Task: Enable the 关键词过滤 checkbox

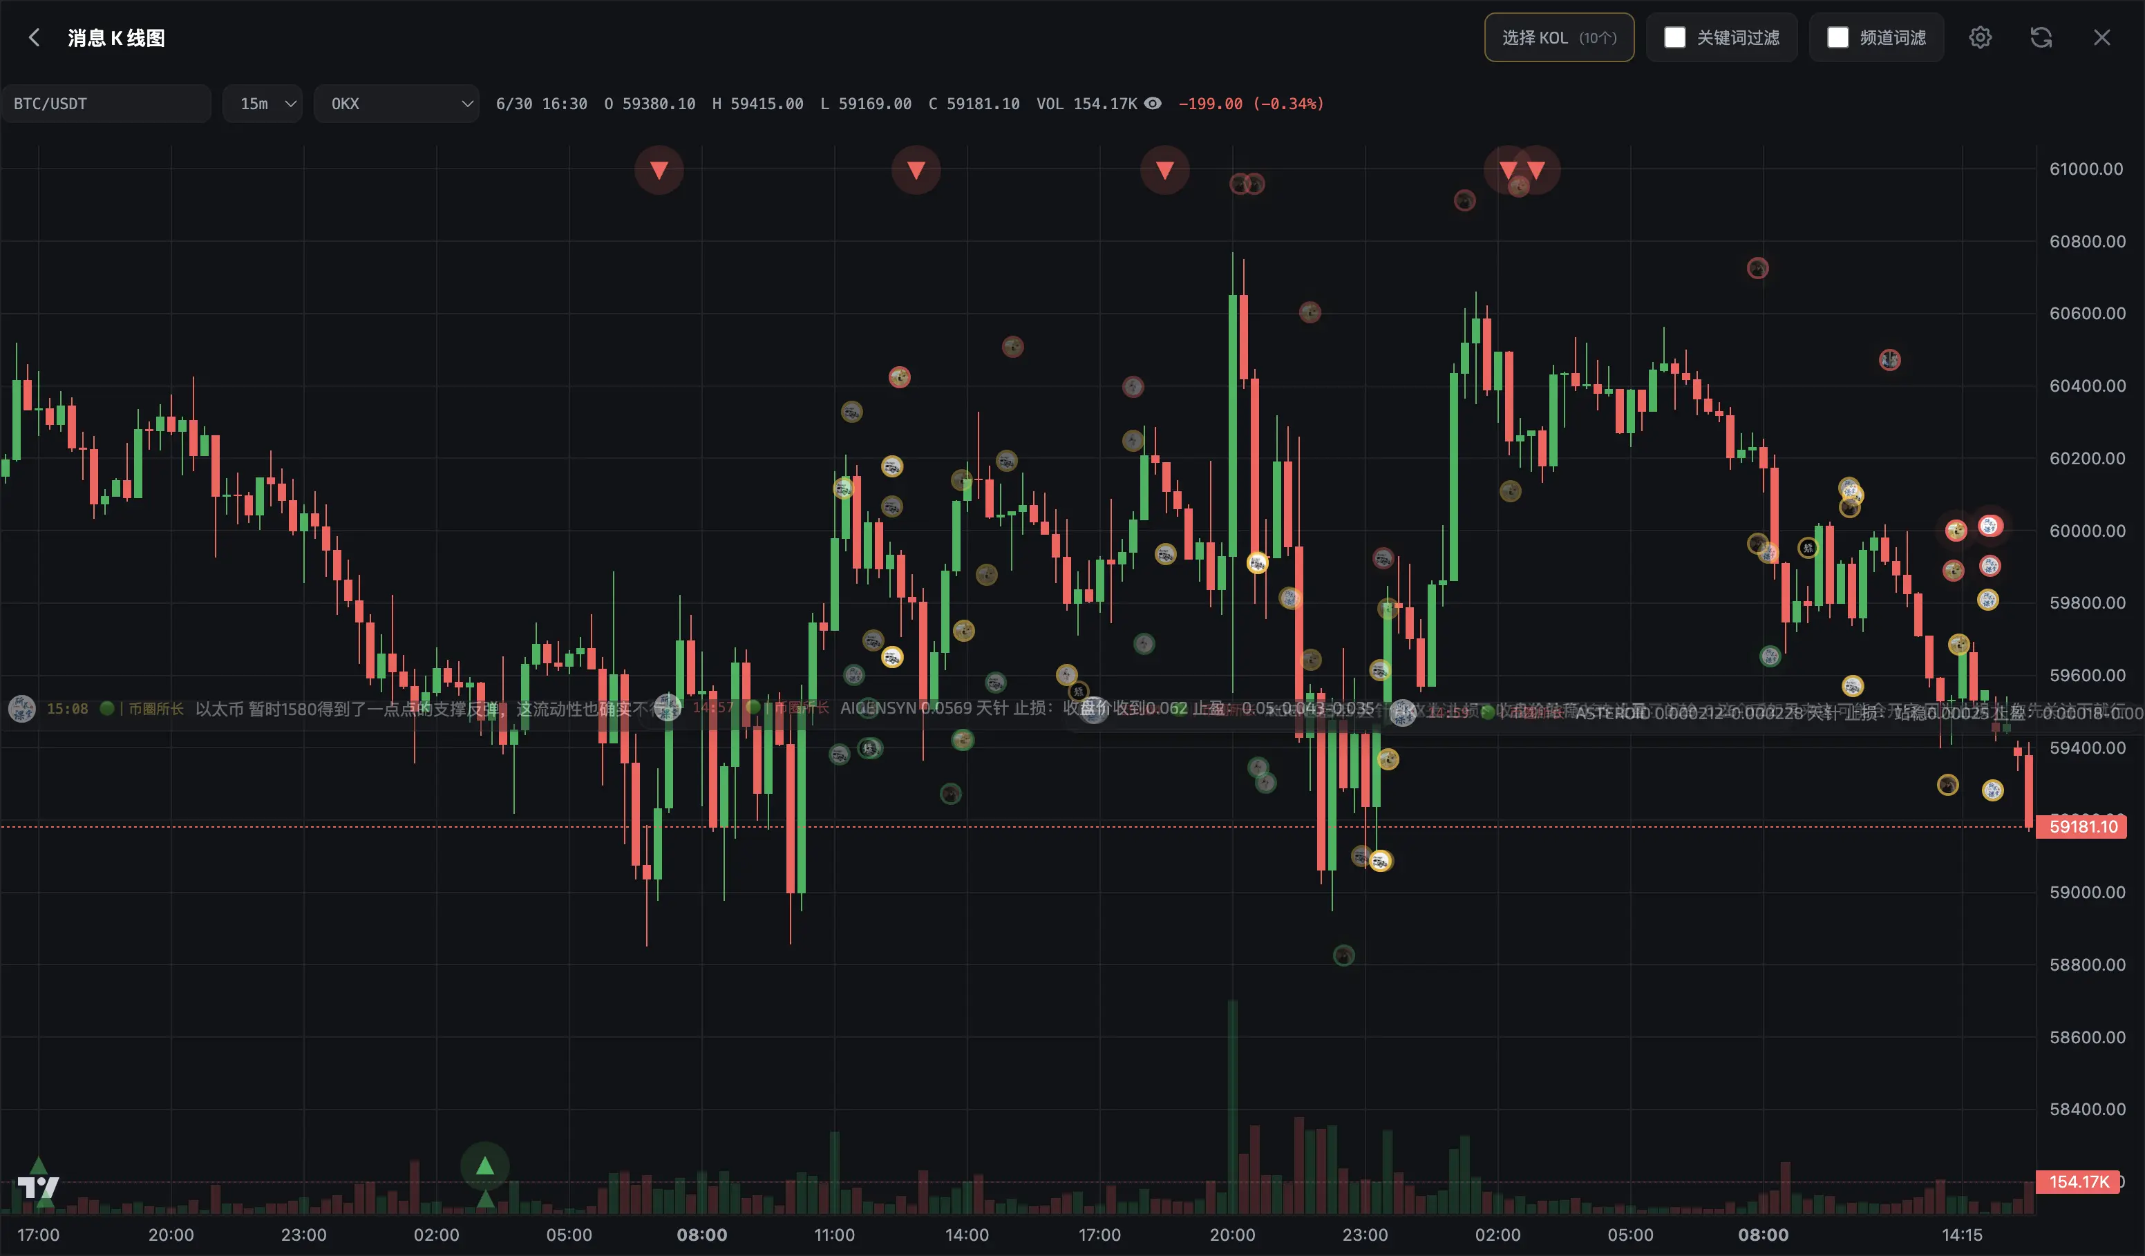Action: pyautogui.click(x=1674, y=37)
